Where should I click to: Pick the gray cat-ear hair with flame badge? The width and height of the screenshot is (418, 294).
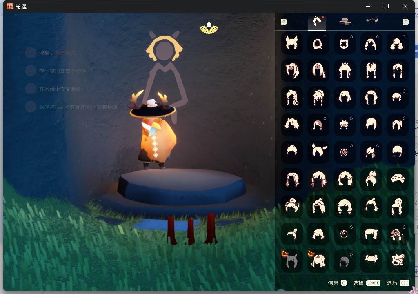tap(291, 261)
